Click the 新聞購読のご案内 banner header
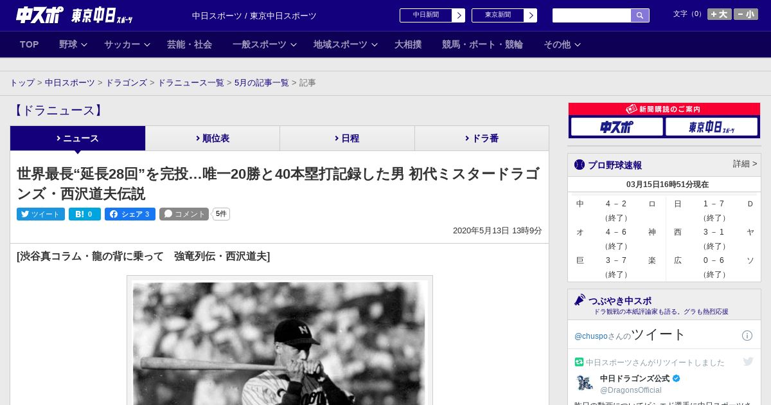Screen dimensions: 771x405 [664, 109]
